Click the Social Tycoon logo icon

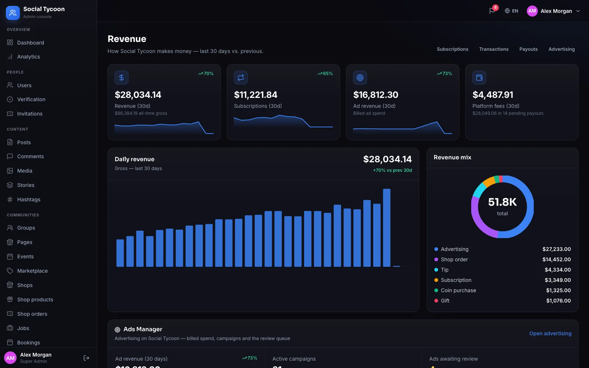coord(13,13)
